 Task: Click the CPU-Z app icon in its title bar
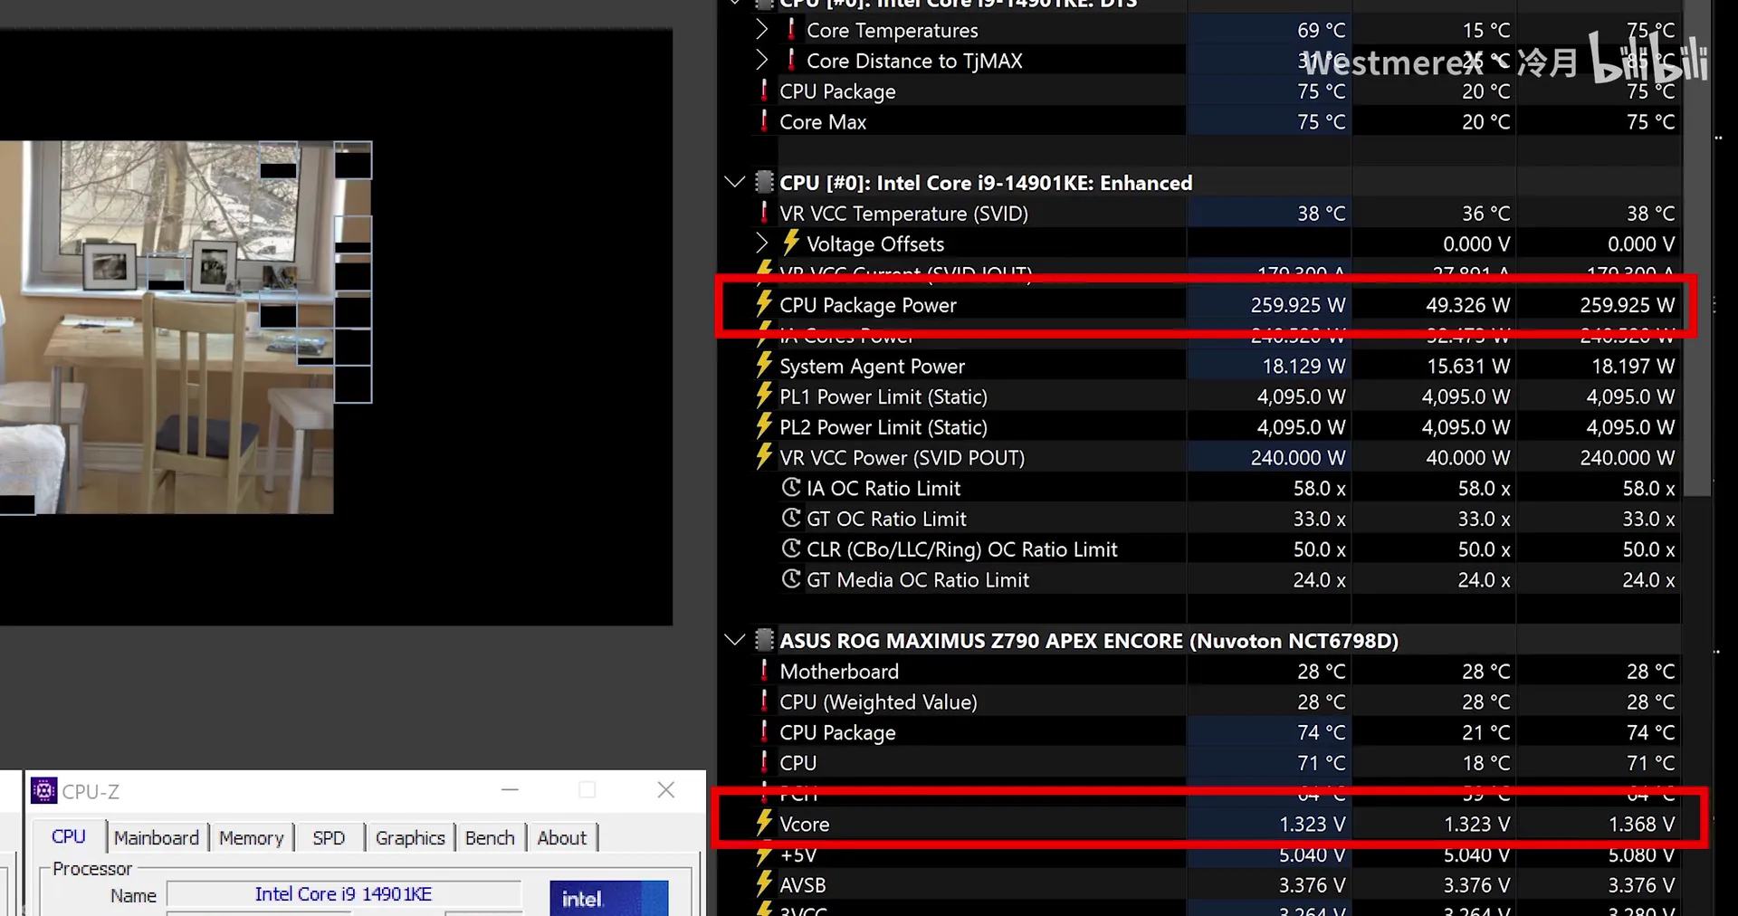(43, 791)
